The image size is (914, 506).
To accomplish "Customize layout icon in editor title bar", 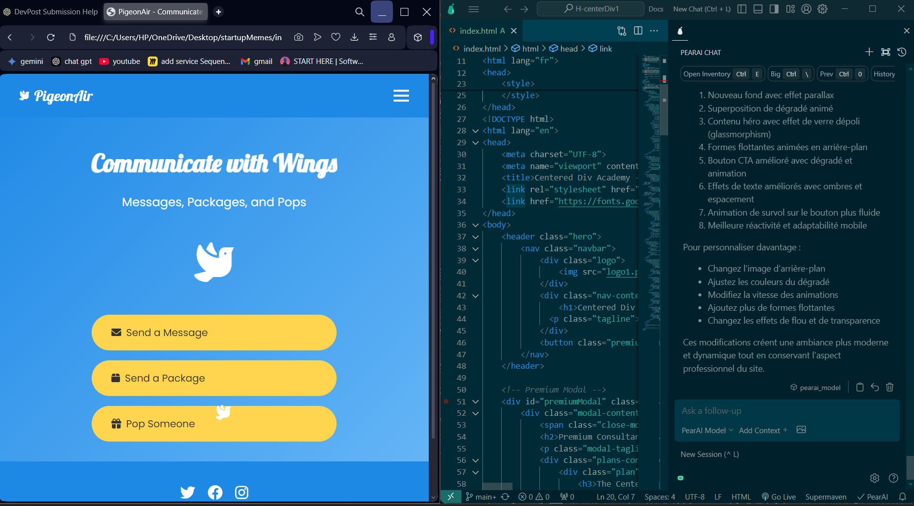I will [790, 9].
